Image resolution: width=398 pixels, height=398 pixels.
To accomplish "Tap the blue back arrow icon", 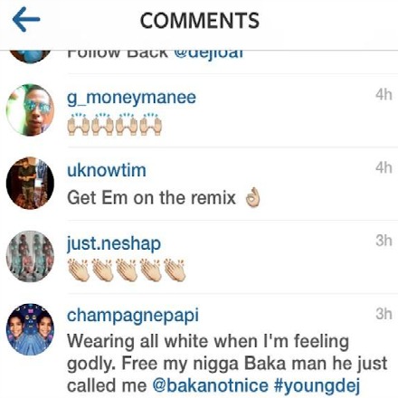I will [26, 20].
